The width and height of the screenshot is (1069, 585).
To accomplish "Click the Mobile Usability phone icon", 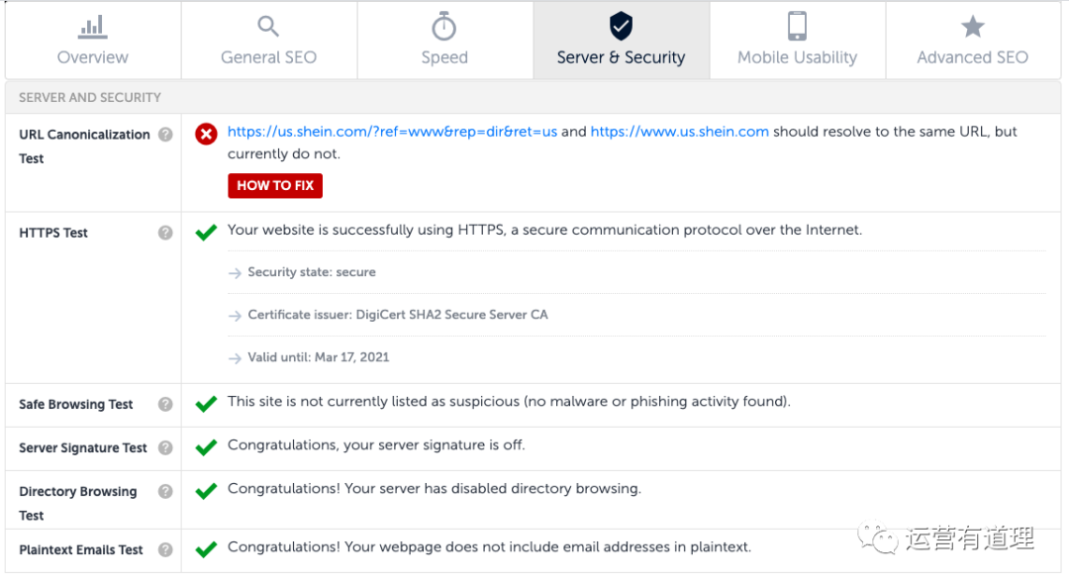I will click(x=797, y=27).
